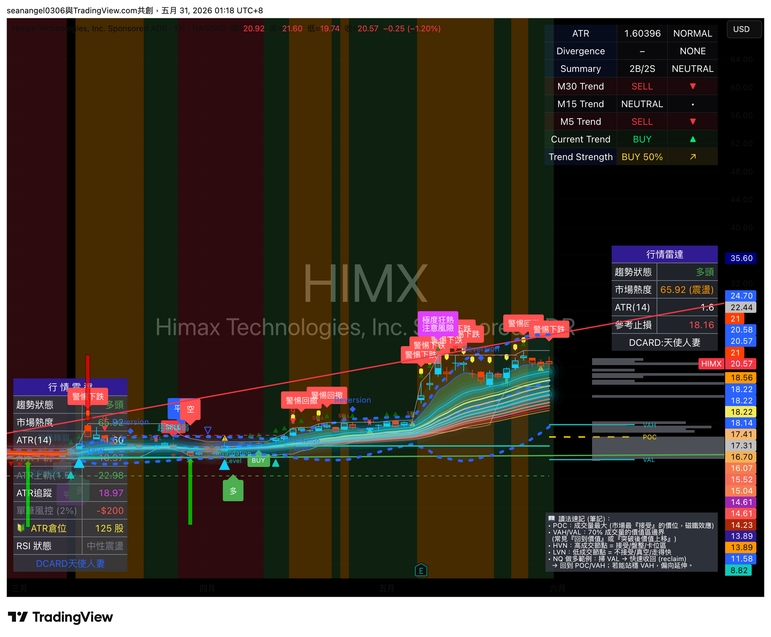The image size is (771, 637).
Task: Click the 2B/2S summary value
Action: click(642, 69)
